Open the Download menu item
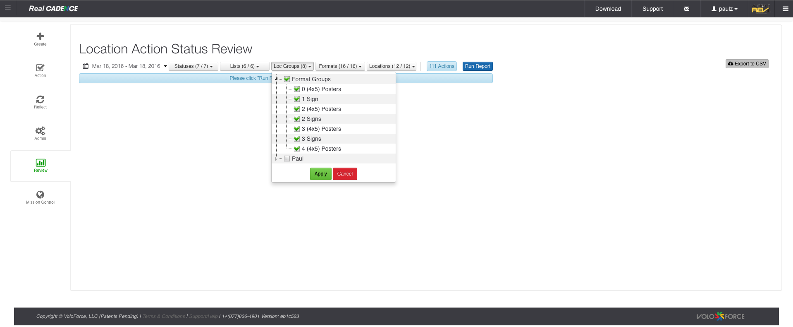Screen dimensions: 793x327 [x=608, y=9]
